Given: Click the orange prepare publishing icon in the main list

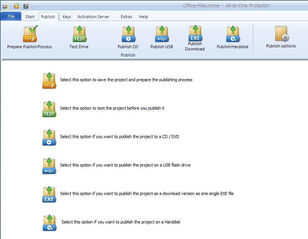Looking at the screenshot, I should (x=49, y=81).
